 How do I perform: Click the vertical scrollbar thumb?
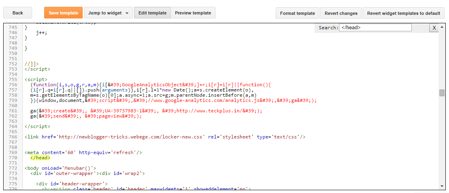tap(442, 93)
